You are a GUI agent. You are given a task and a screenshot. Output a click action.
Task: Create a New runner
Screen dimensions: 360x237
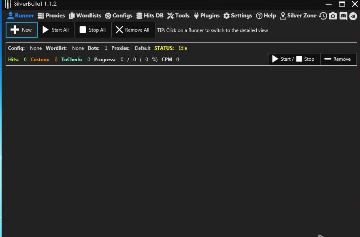[x=21, y=30]
